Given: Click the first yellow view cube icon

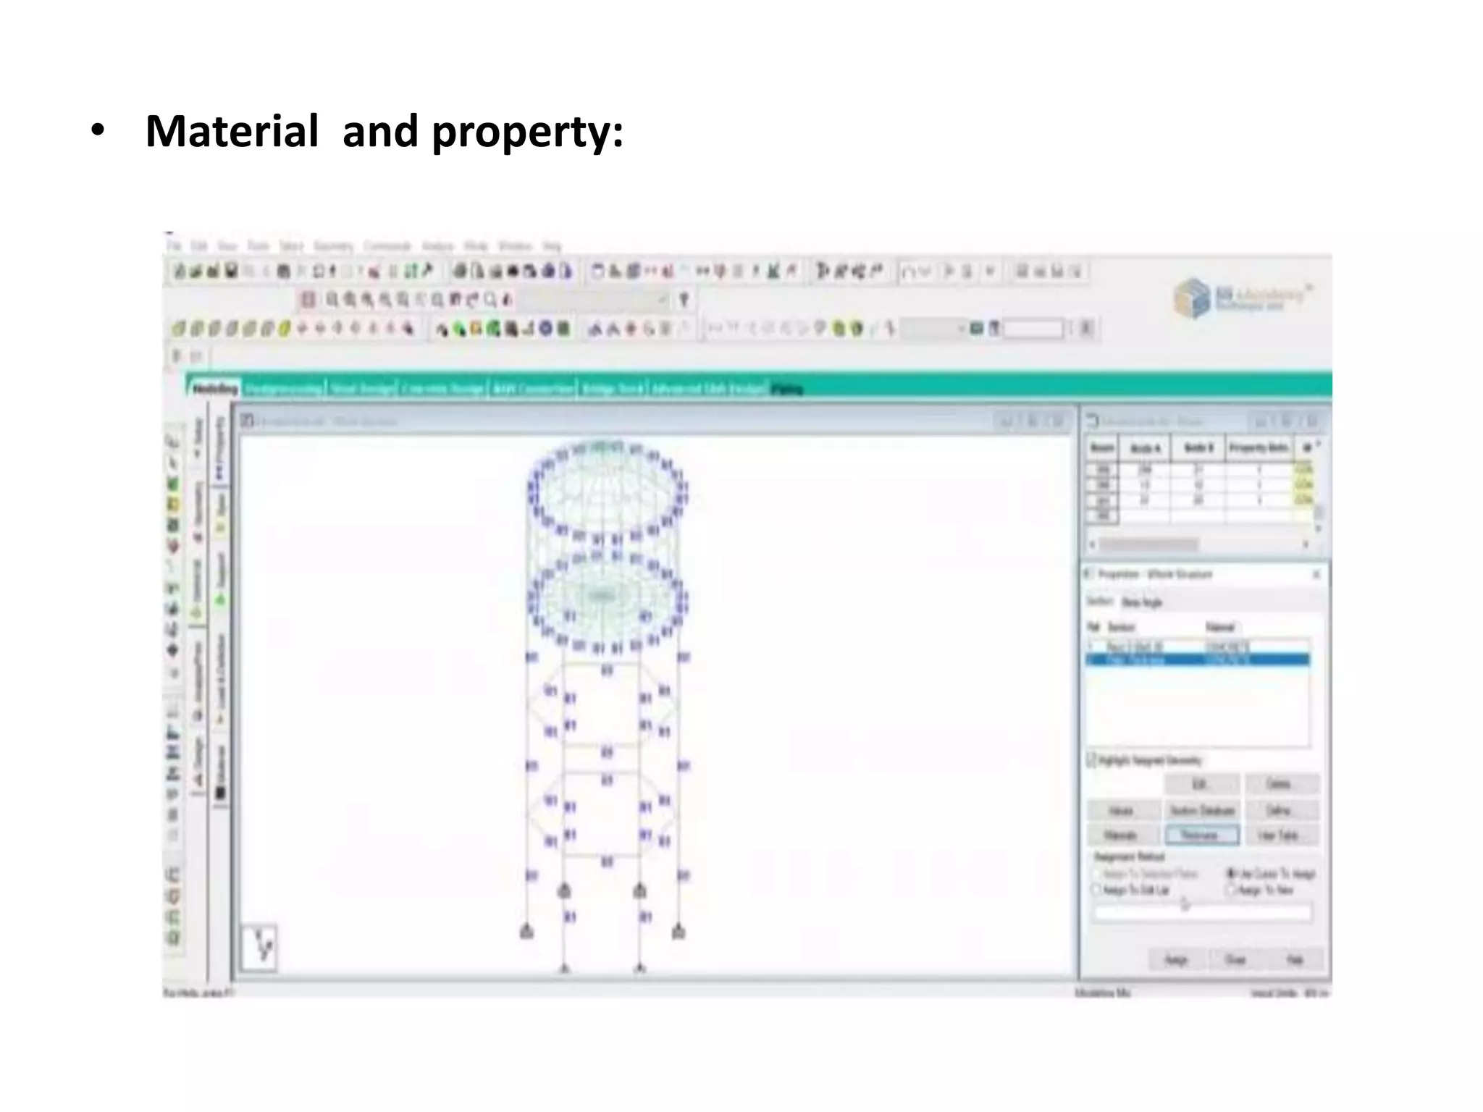Looking at the screenshot, I should [x=179, y=329].
